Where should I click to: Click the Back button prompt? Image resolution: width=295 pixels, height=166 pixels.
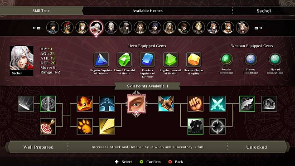[175, 162]
